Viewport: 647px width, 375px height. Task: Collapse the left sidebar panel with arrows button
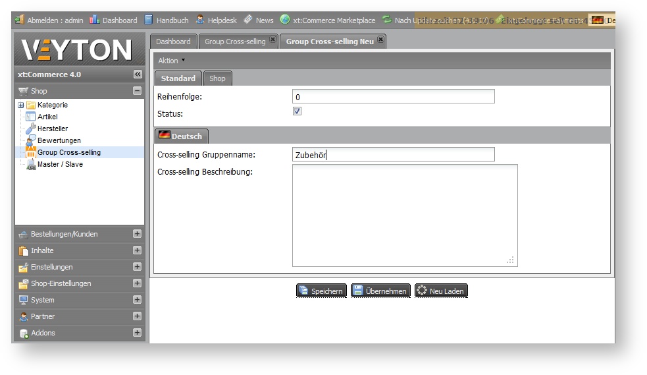point(137,74)
